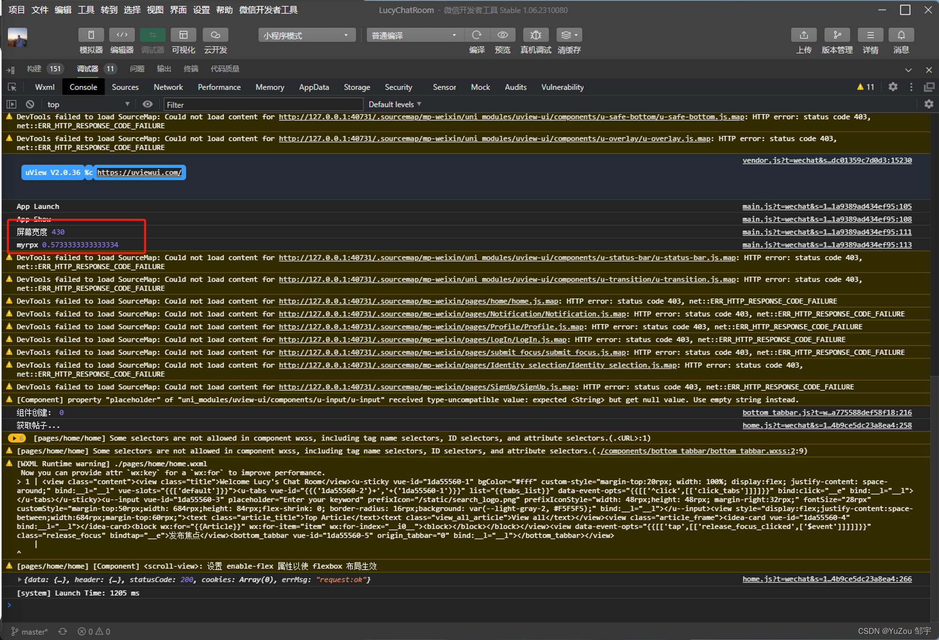Switch to the Memory tab

tap(269, 87)
